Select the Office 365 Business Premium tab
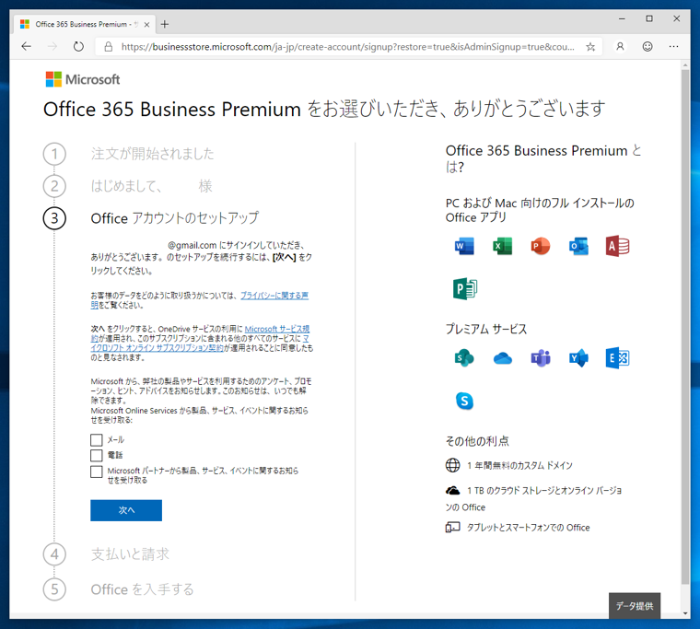700x629 pixels. point(85,24)
